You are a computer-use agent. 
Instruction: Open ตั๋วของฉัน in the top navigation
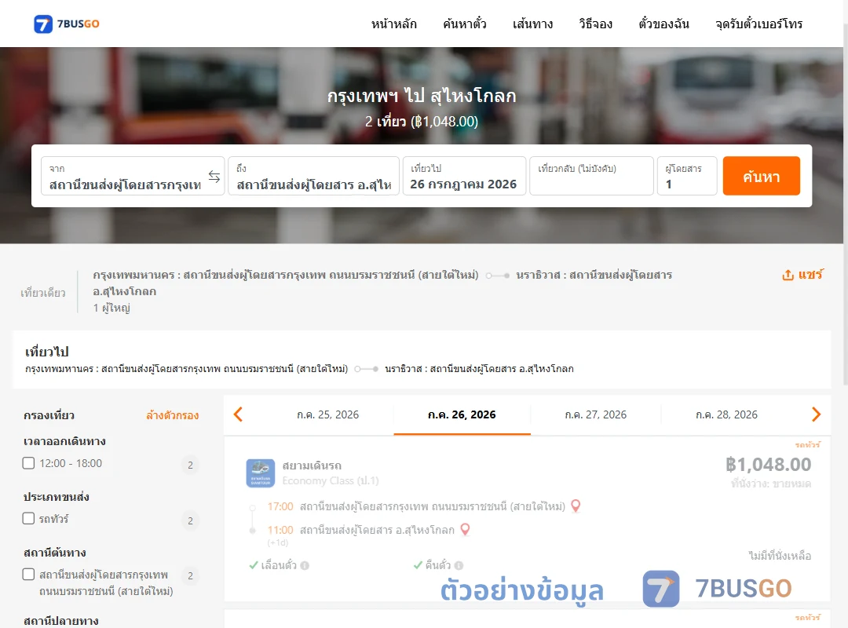(663, 24)
